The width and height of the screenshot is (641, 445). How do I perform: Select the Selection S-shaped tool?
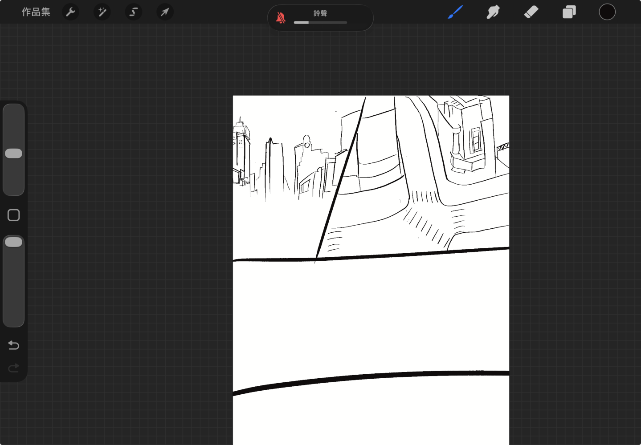pos(134,12)
